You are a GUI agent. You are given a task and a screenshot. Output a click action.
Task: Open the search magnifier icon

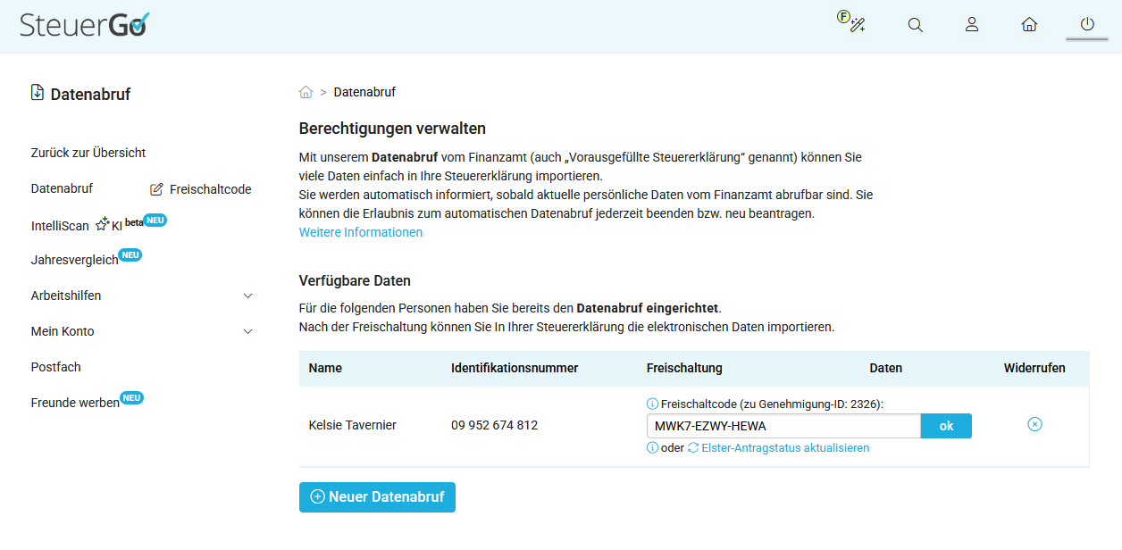(915, 25)
